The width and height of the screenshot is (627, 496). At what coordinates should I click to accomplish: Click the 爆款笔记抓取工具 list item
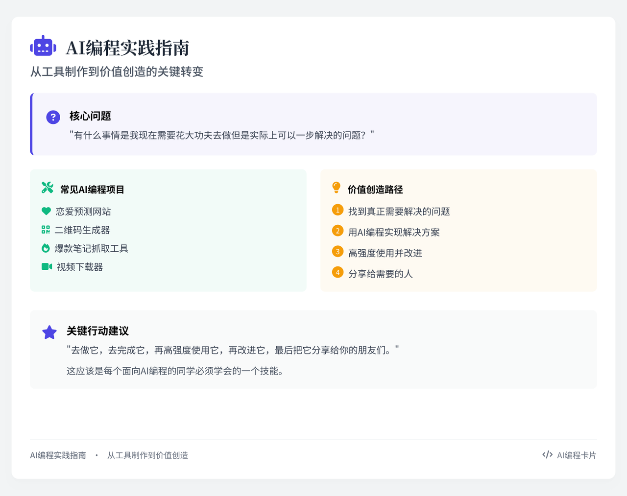(x=91, y=249)
